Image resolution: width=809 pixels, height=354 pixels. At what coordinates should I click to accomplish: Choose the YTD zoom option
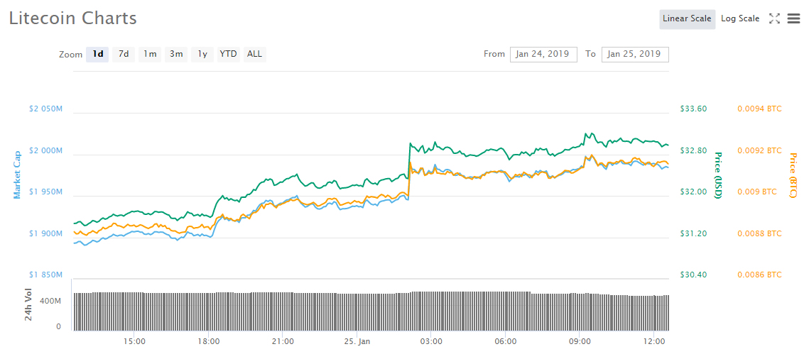point(228,54)
